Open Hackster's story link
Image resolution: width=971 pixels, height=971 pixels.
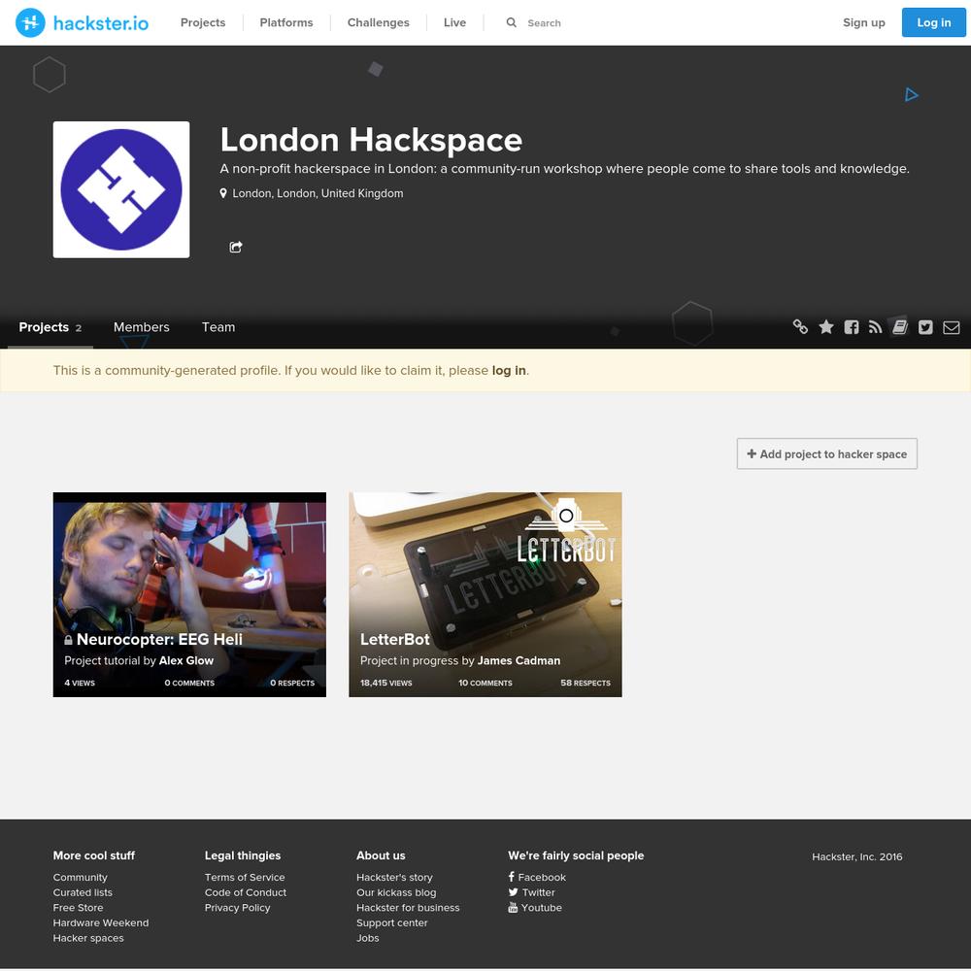394,878
